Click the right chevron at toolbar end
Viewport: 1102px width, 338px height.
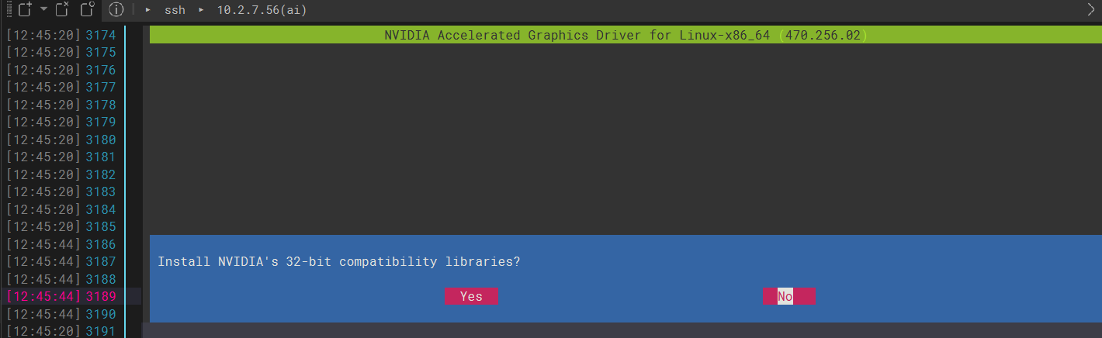[1091, 10]
